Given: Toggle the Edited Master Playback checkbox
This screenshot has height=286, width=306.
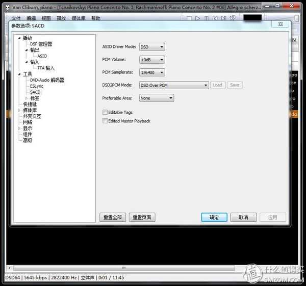Looking at the screenshot, I should (x=105, y=121).
